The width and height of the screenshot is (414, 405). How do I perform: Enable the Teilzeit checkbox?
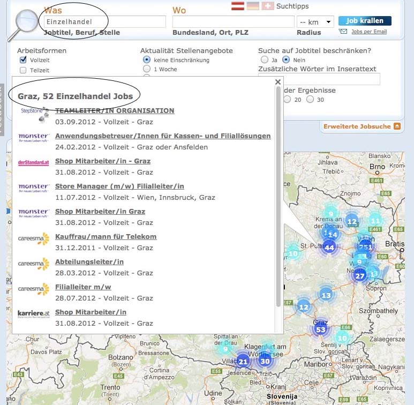point(23,70)
